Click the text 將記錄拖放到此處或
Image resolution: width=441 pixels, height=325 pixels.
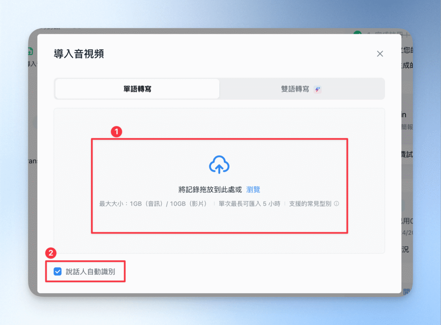point(210,190)
